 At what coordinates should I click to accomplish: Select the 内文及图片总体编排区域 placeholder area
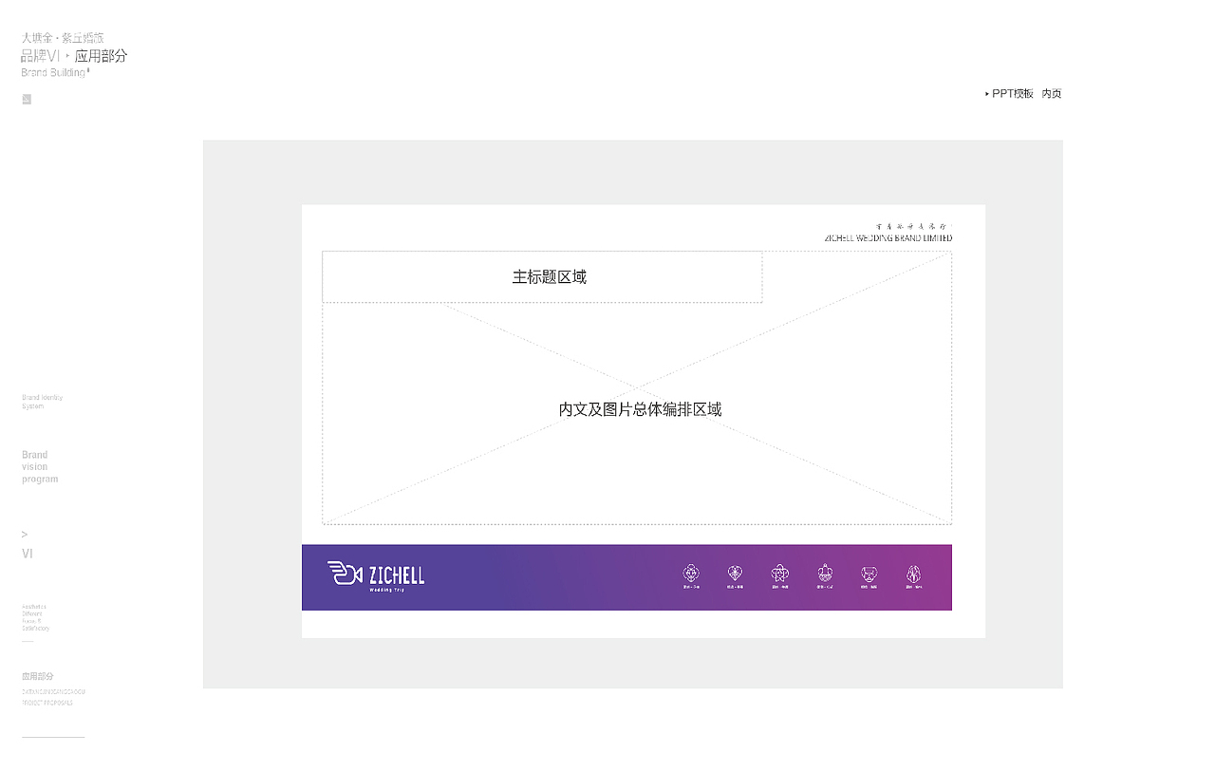point(637,409)
